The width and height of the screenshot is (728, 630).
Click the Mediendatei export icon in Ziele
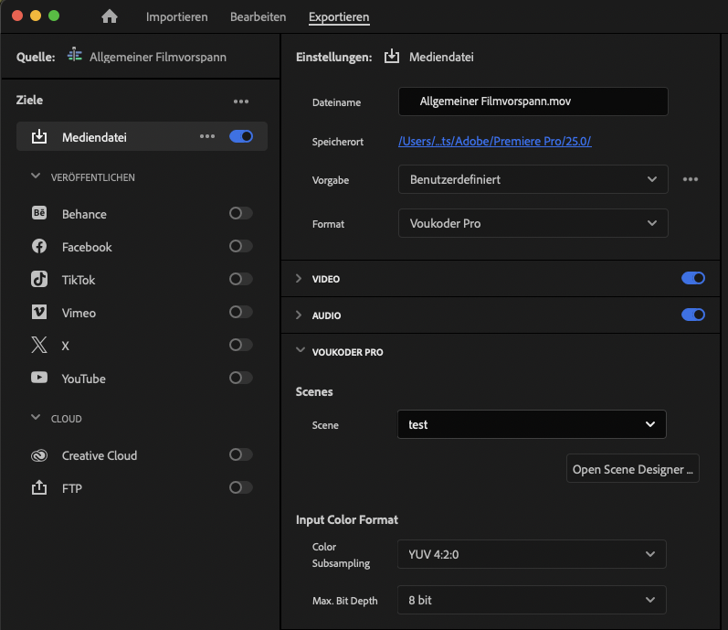39,136
